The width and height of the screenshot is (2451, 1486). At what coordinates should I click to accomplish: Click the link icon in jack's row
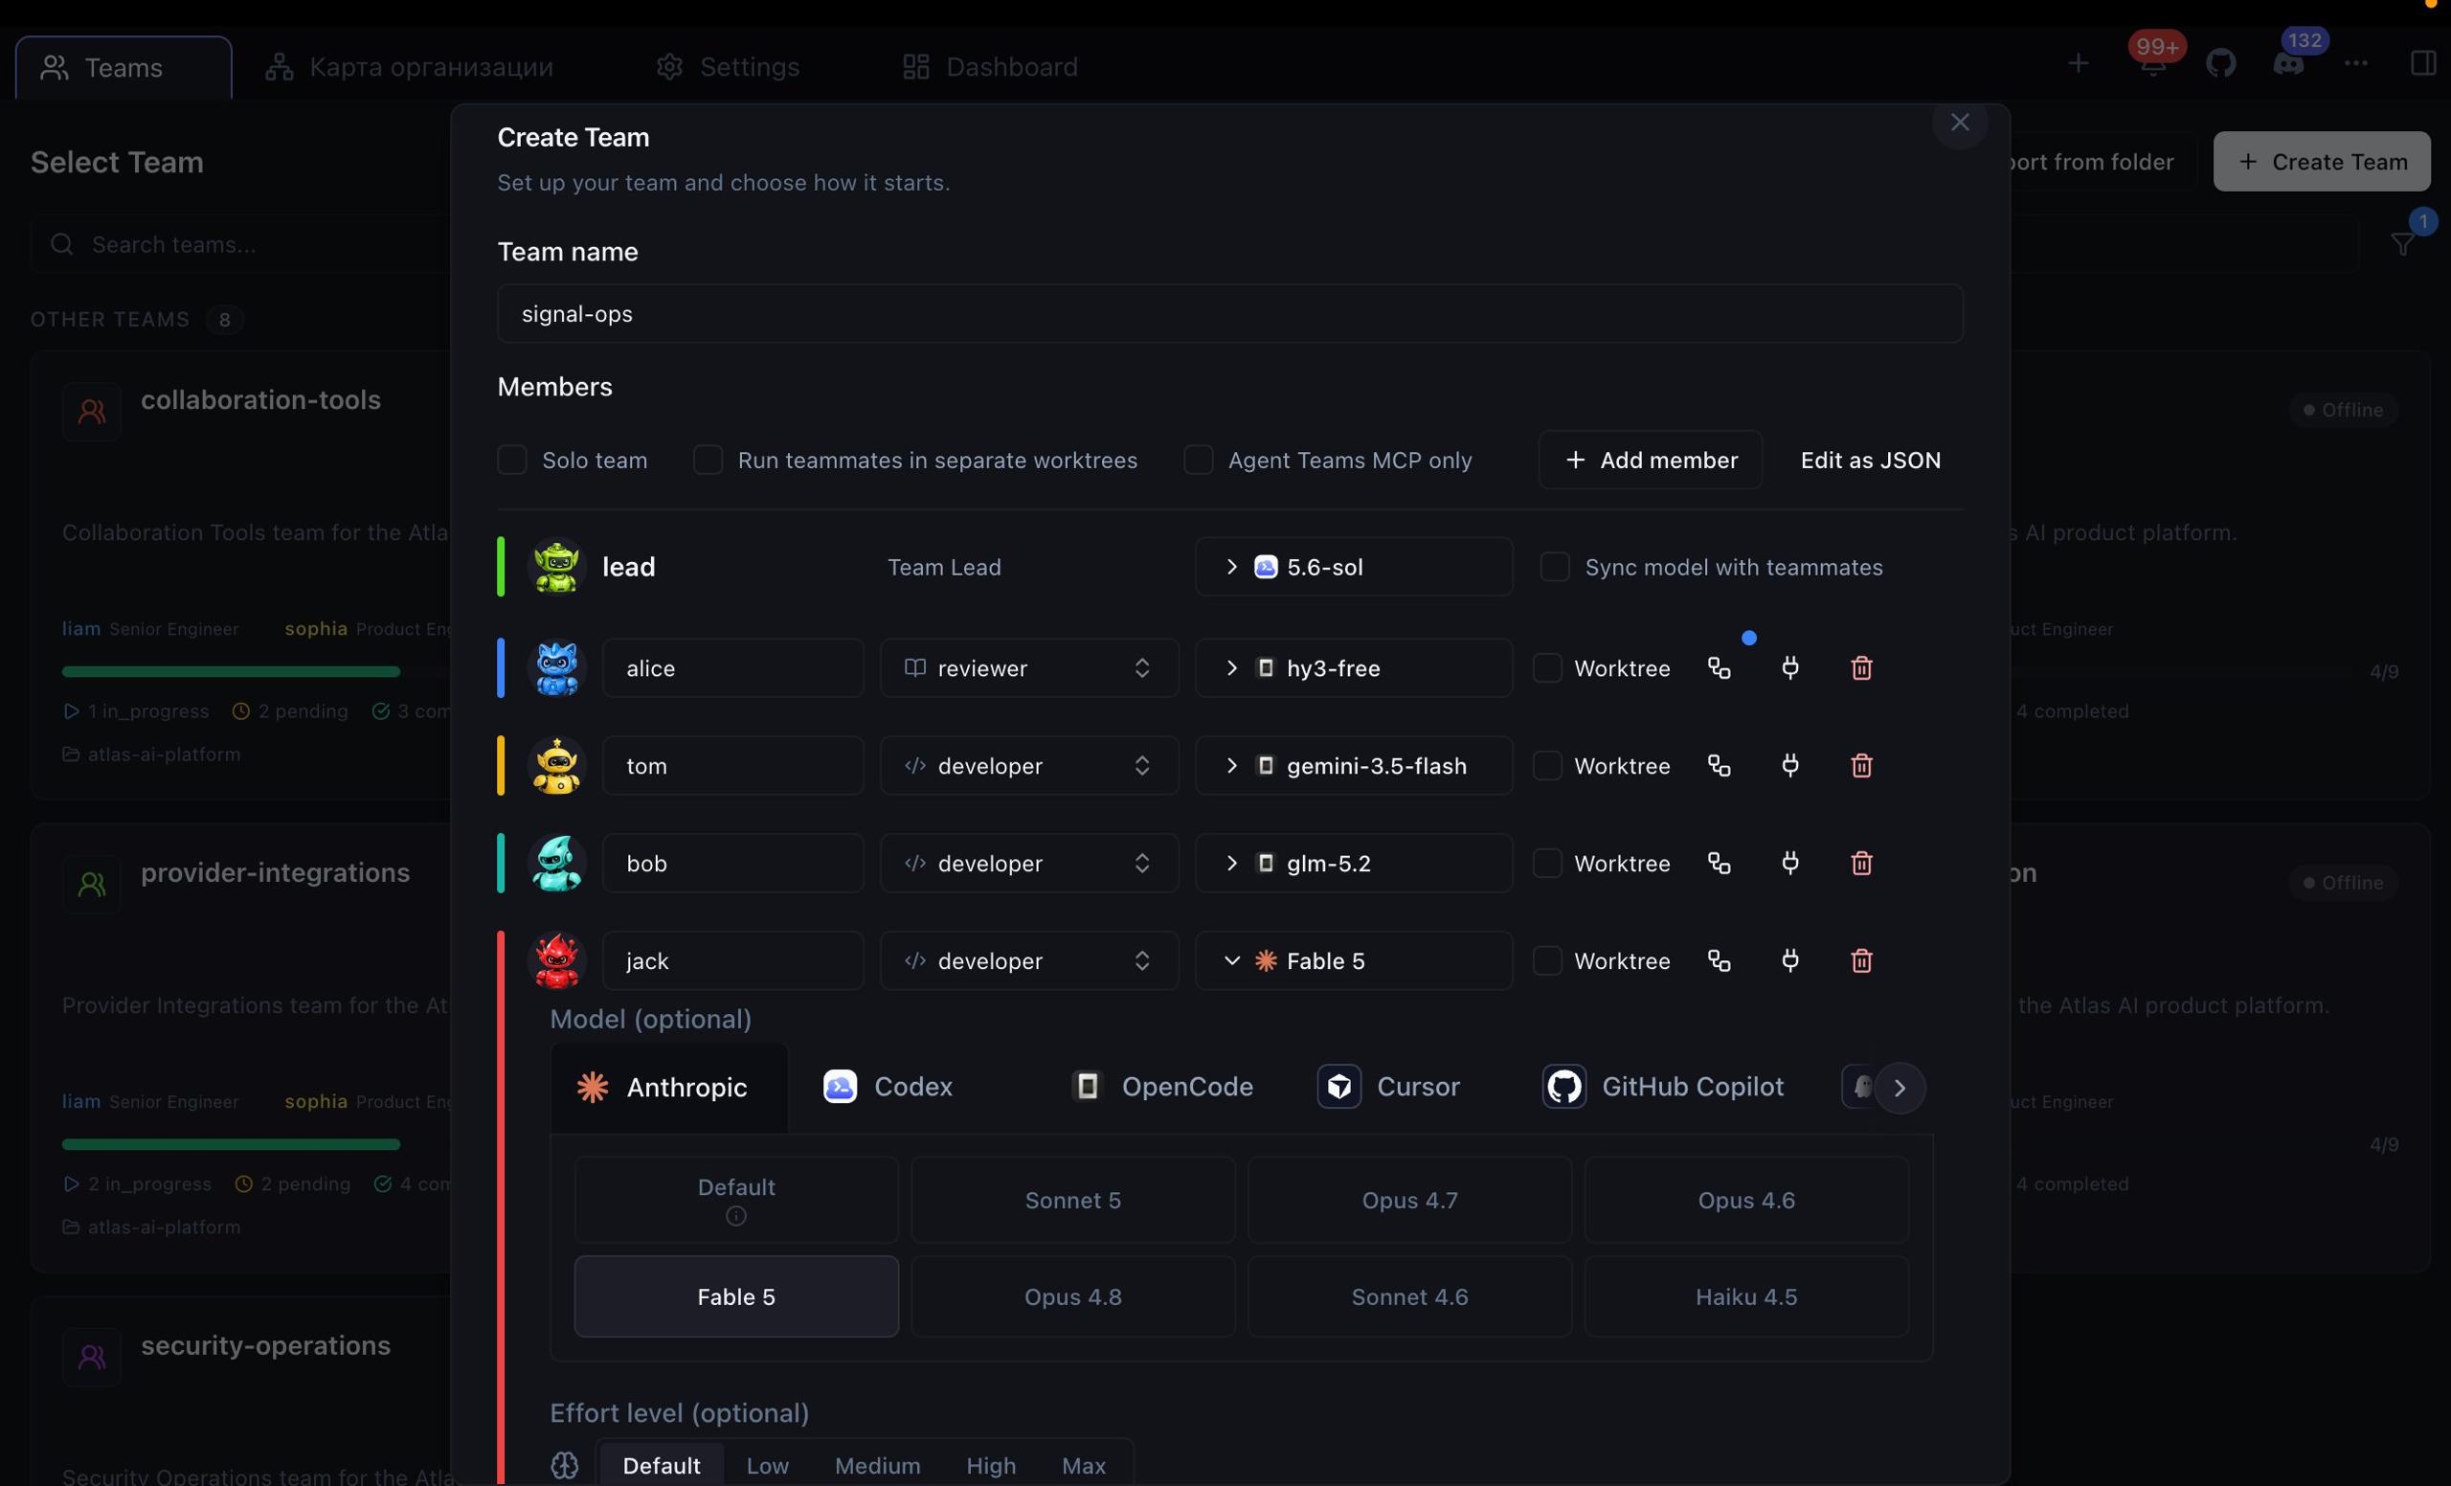pos(1719,959)
